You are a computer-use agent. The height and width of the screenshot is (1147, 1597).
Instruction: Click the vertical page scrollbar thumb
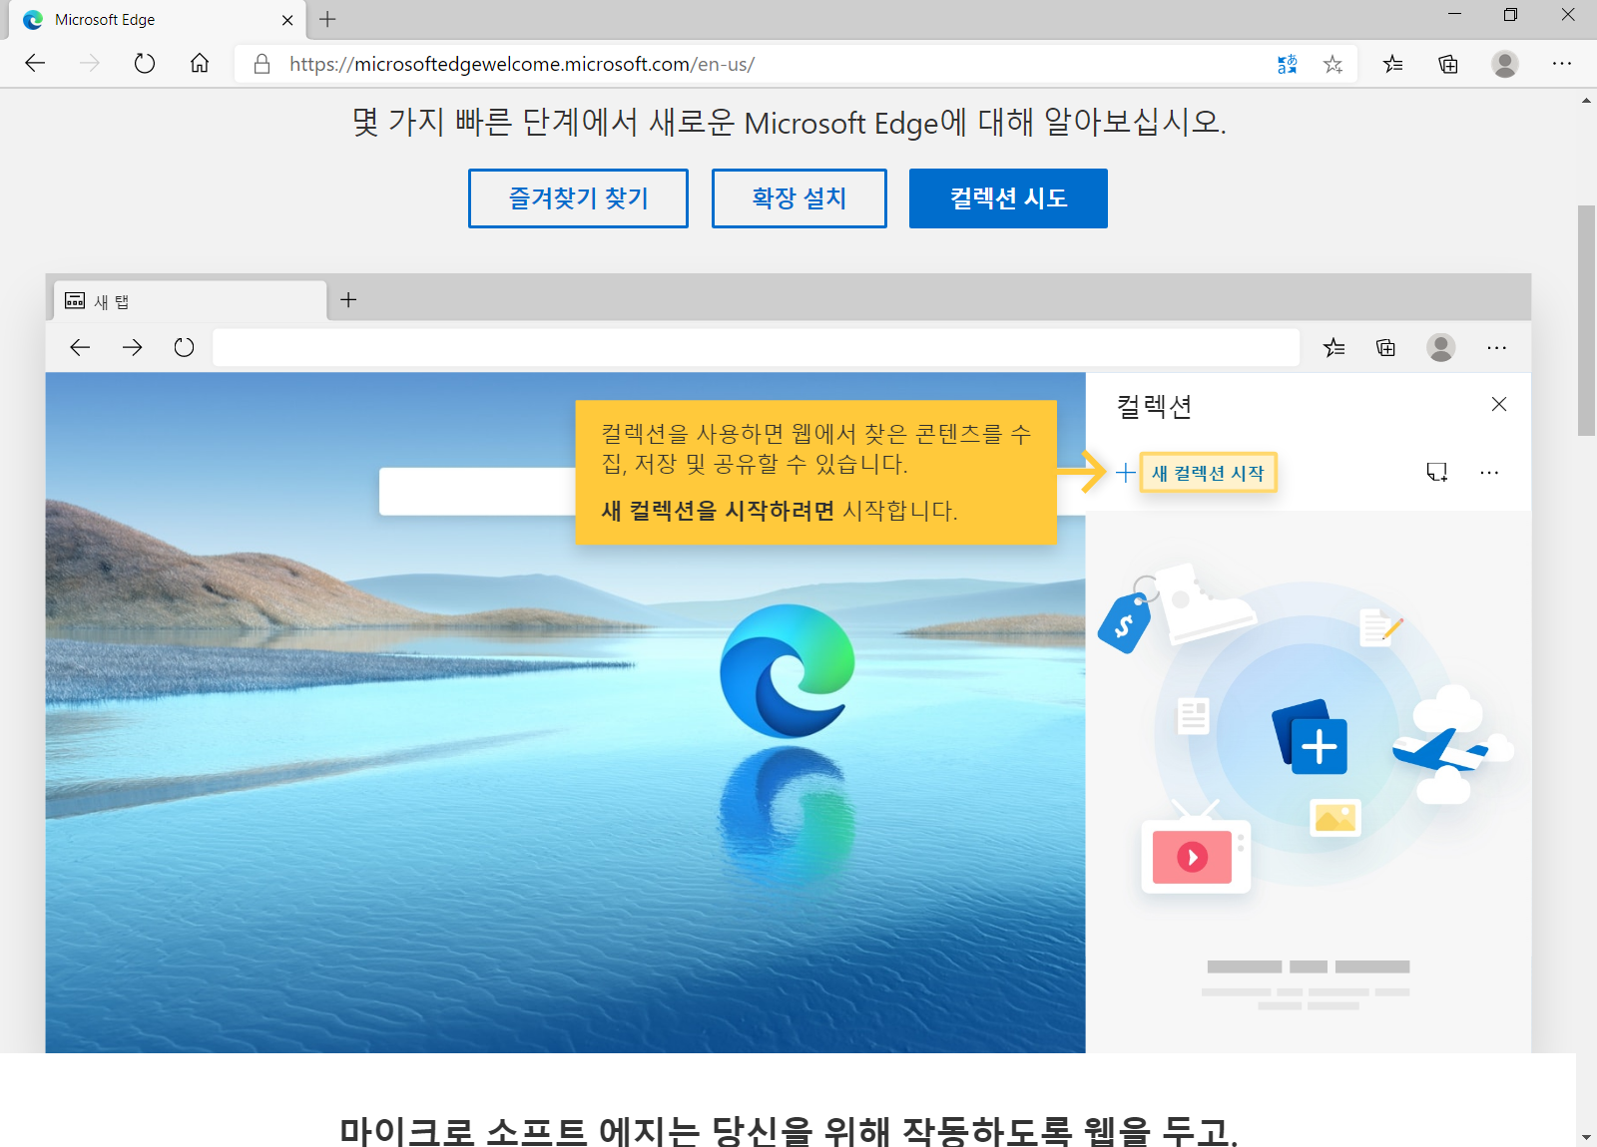[x=1586, y=320]
